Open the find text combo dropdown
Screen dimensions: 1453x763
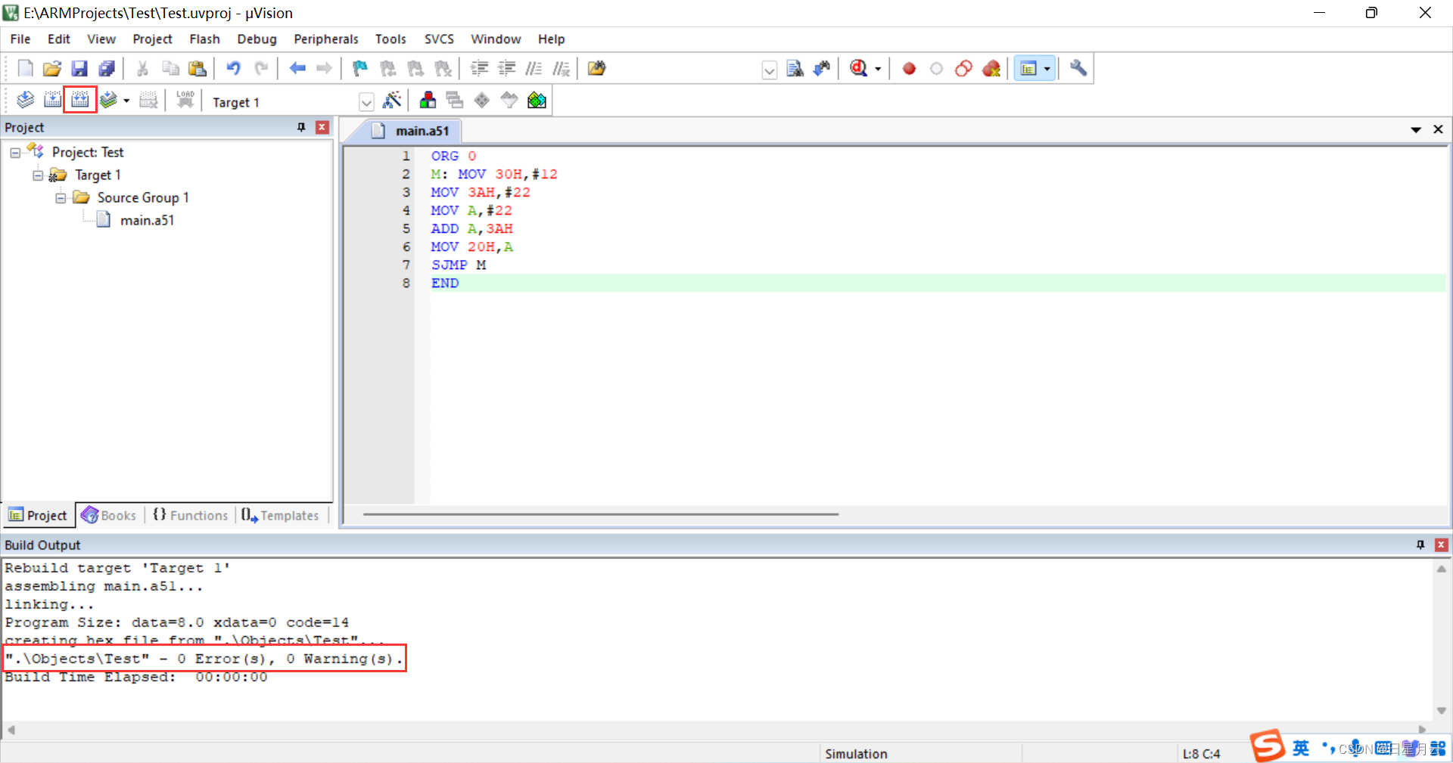(x=769, y=70)
